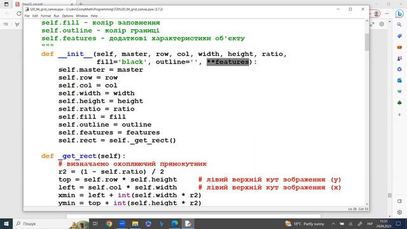Image resolution: width=407 pixels, height=229 pixels.
Task: Click the 'Col: 53' status bar indicator
Action: coord(363,209)
